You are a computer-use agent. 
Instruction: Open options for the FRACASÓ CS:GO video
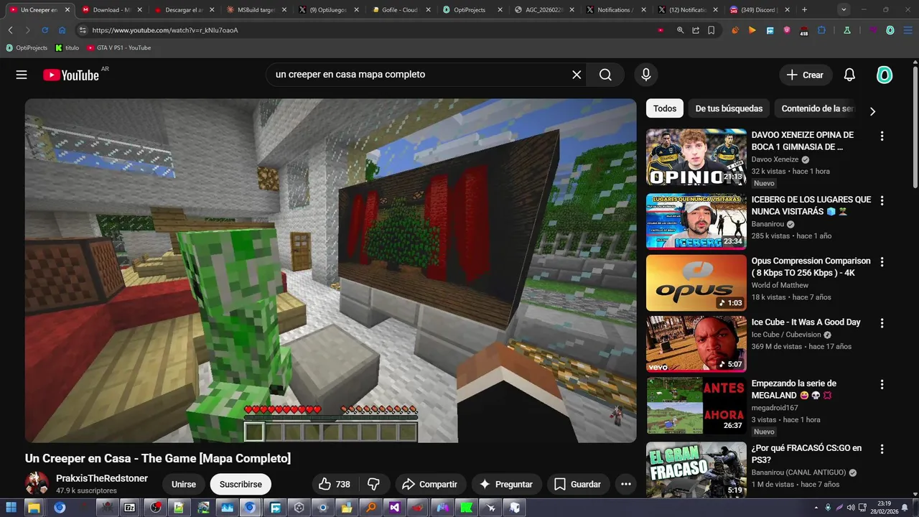click(882, 449)
